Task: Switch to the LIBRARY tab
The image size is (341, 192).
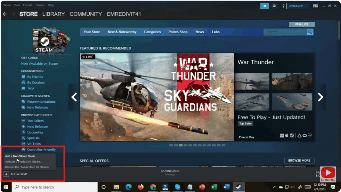Action: [x=53, y=14]
